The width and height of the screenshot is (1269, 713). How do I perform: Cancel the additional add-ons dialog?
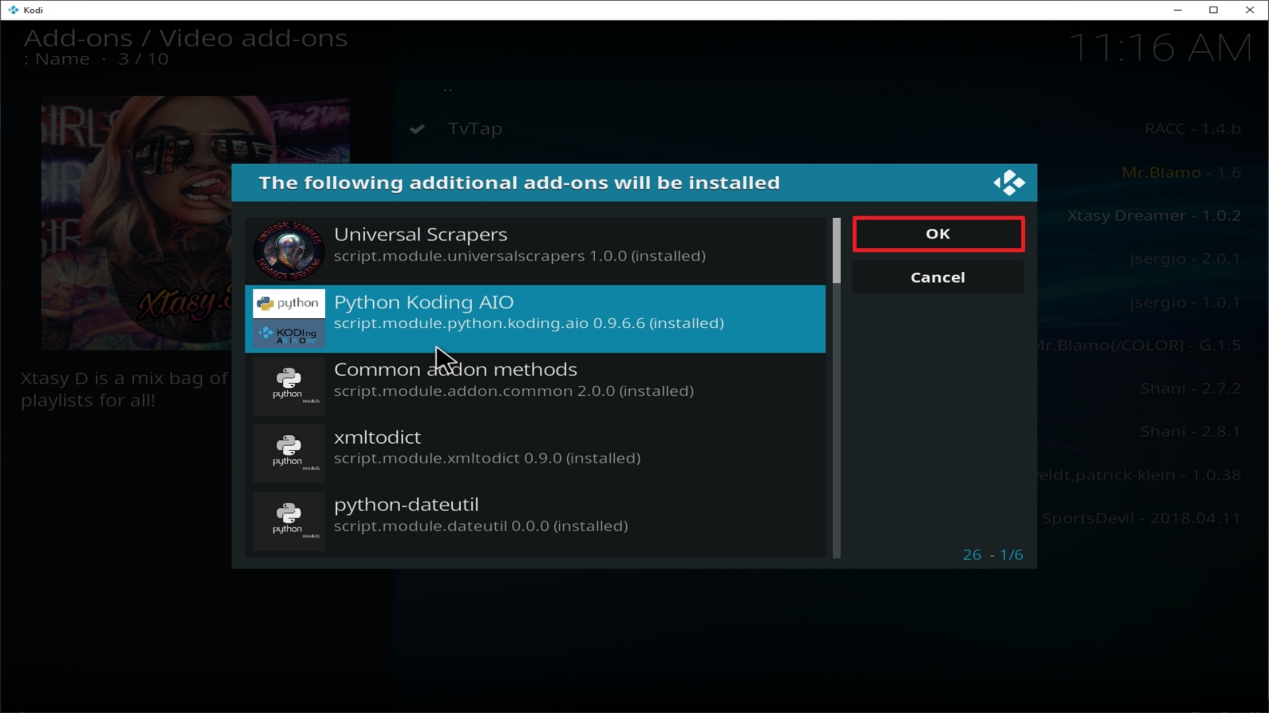point(938,277)
